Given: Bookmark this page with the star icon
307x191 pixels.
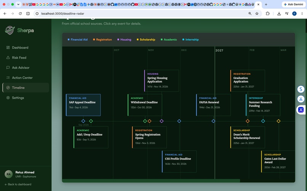Looking at the screenshot, I should (257, 13).
